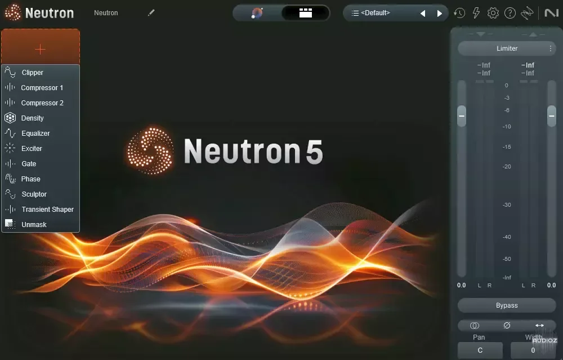The height and width of the screenshot is (360, 563).
Task: Open the Assistant view orb icon
Action: 257,14
